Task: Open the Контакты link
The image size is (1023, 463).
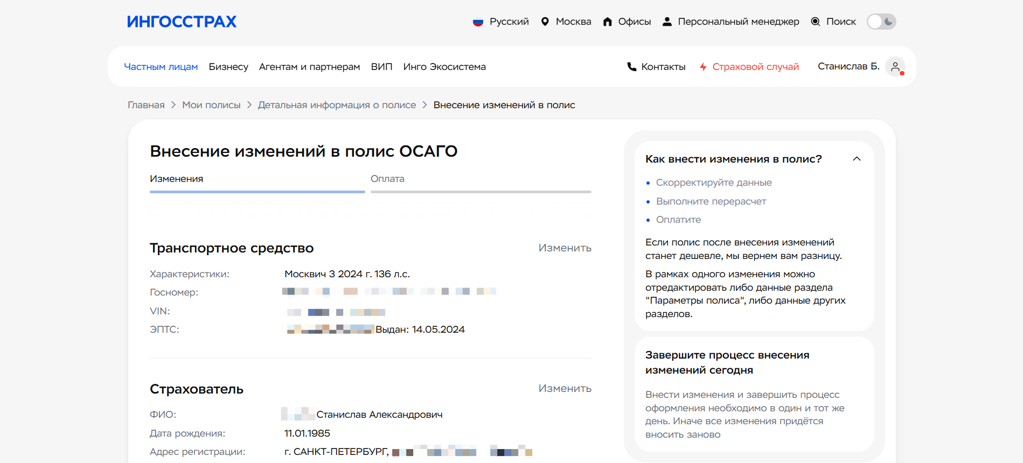Action: click(x=663, y=67)
